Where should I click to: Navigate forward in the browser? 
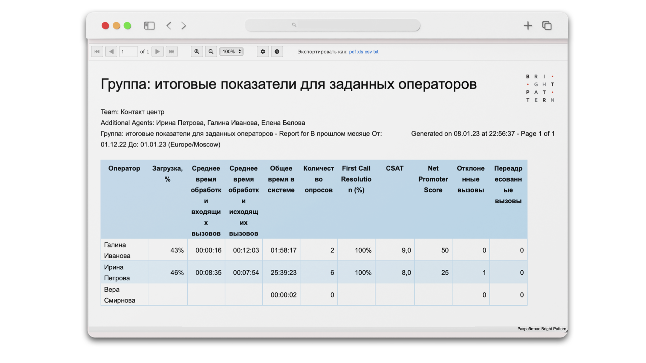(x=184, y=26)
